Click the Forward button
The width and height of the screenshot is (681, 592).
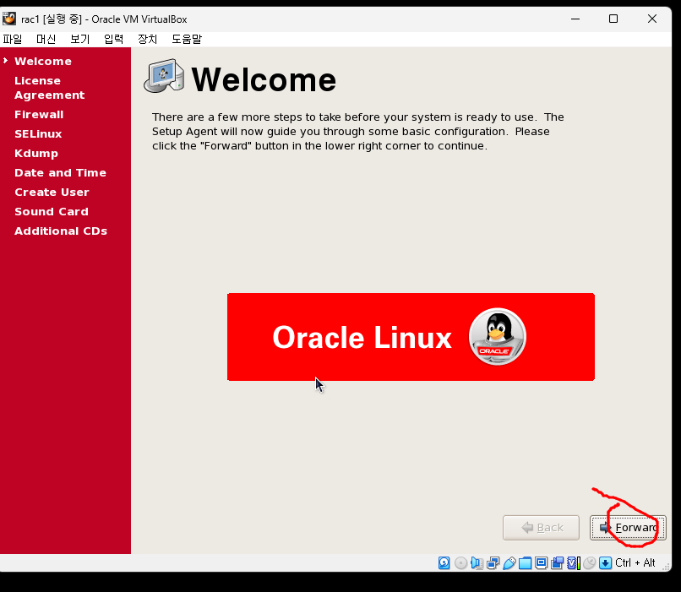point(628,528)
